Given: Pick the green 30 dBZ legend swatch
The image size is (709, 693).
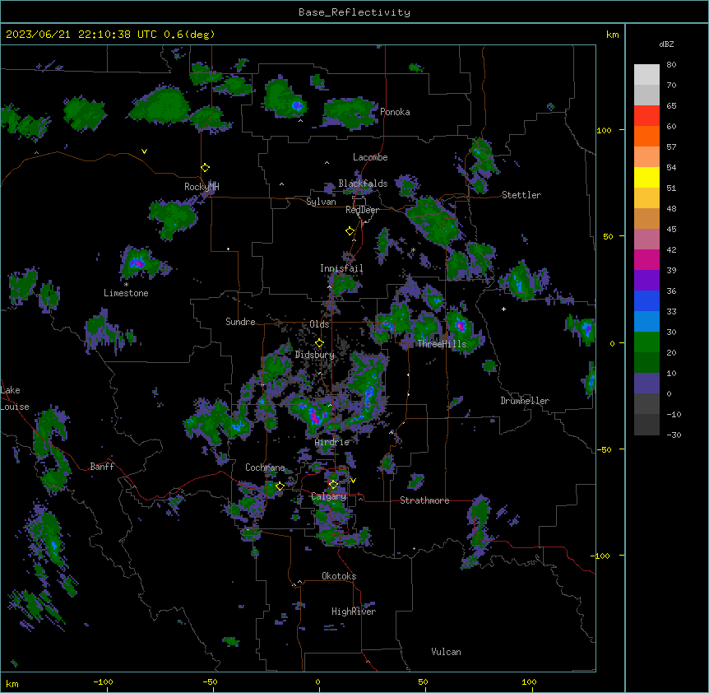Looking at the screenshot, I should [x=646, y=342].
